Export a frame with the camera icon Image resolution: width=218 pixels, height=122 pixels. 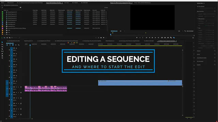168,38
